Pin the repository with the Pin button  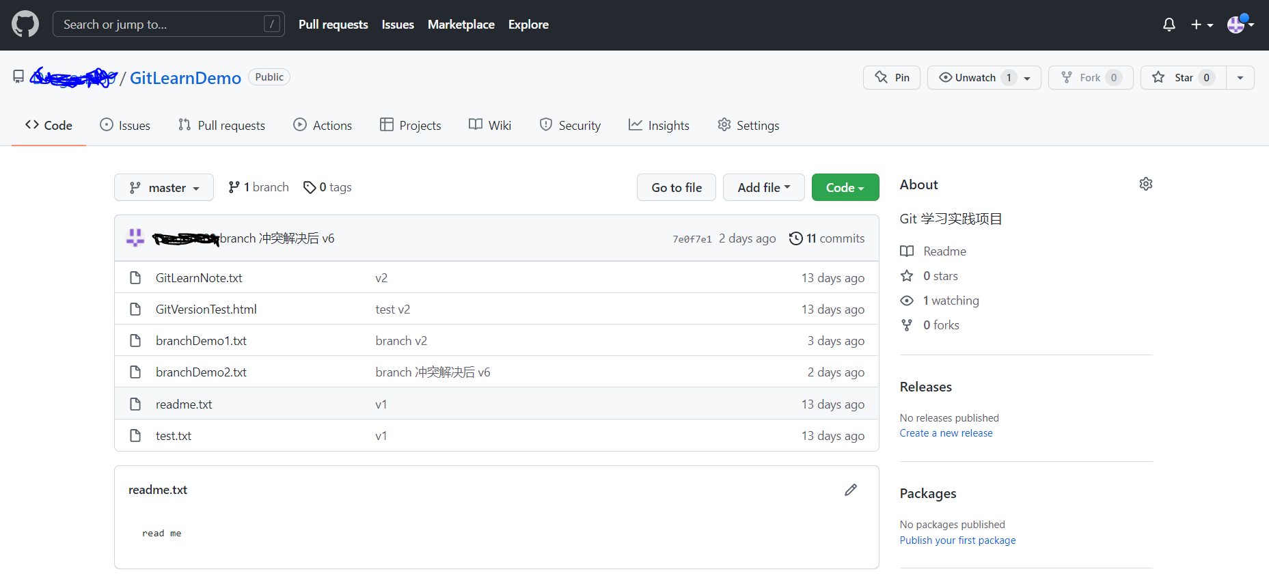point(892,78)
